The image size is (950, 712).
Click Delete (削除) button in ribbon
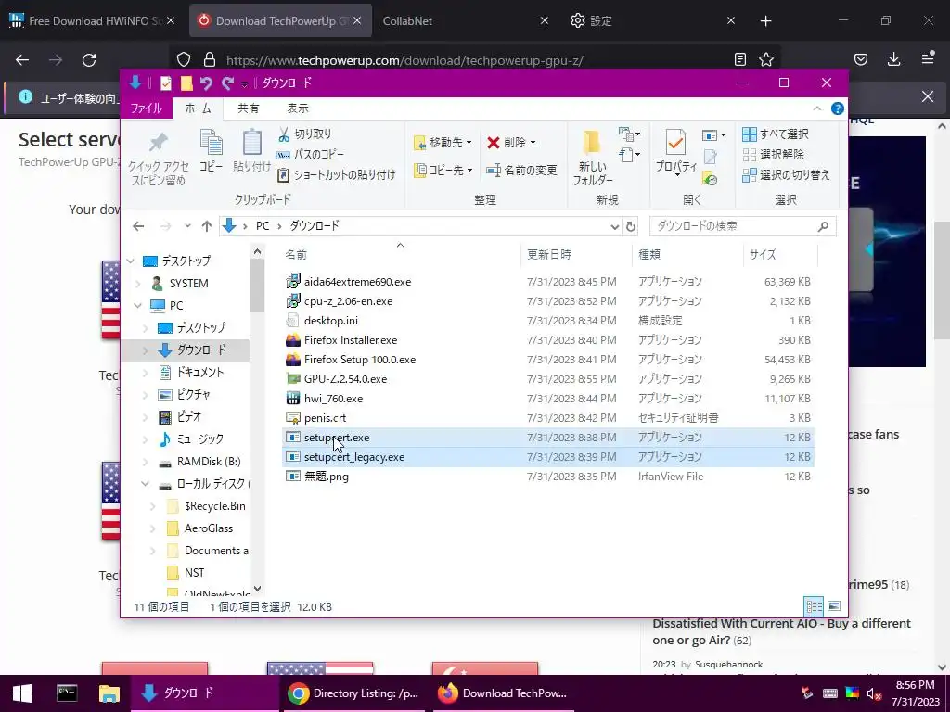[511, 142]
